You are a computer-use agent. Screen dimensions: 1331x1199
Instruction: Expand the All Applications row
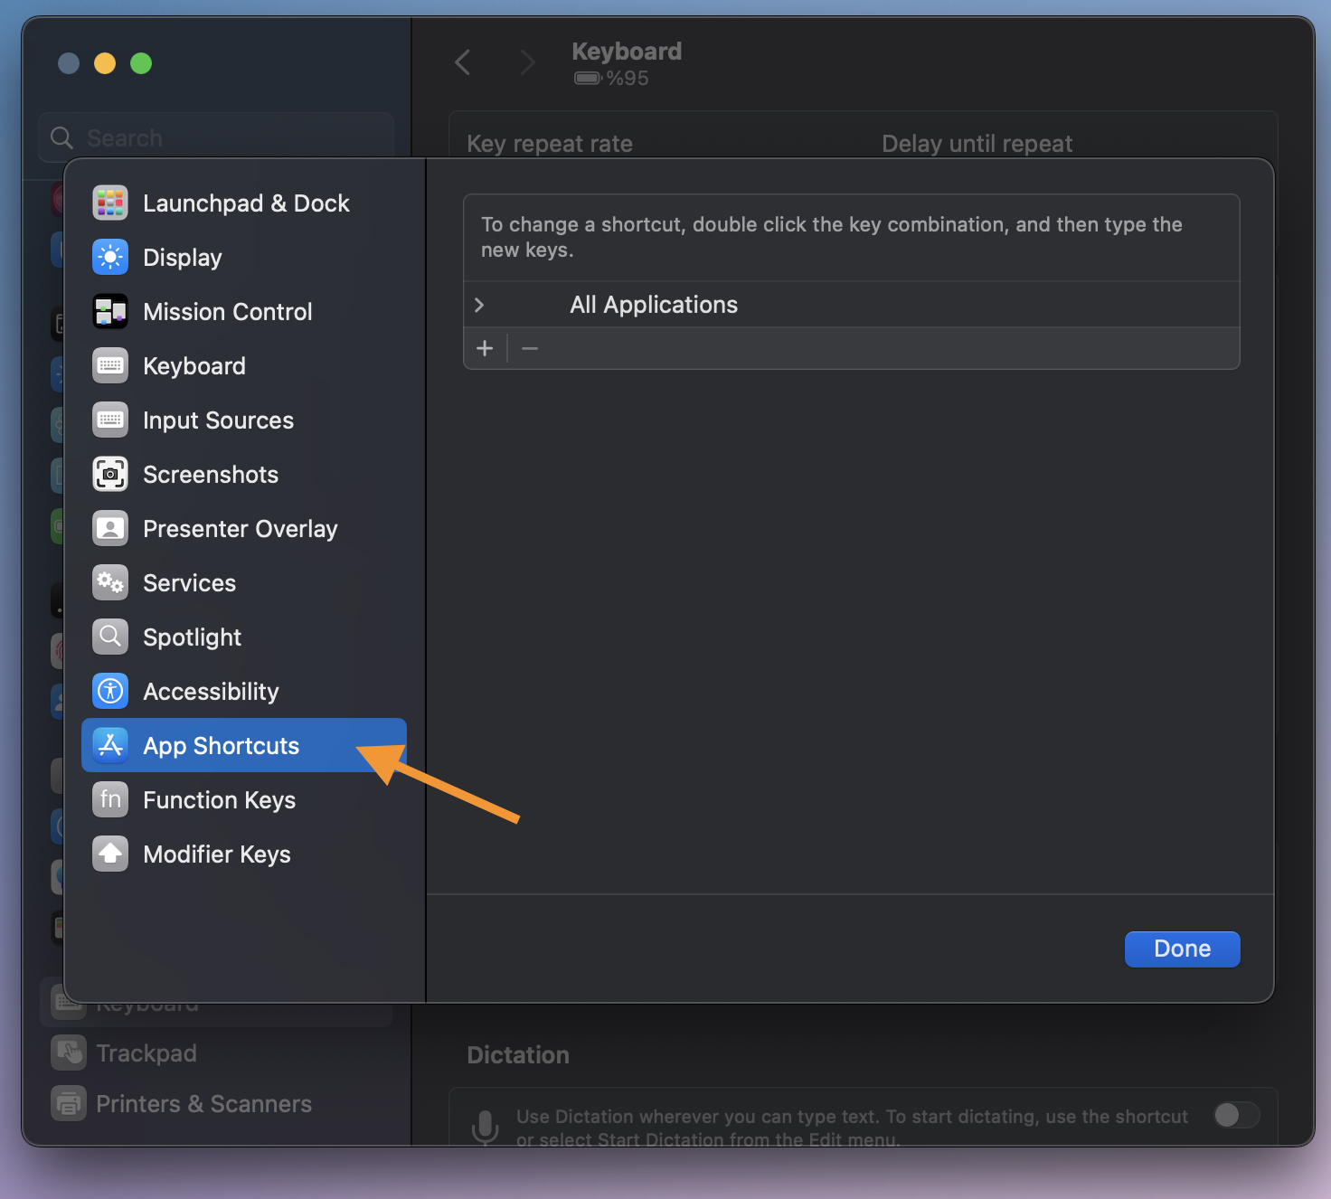point(479,305)
